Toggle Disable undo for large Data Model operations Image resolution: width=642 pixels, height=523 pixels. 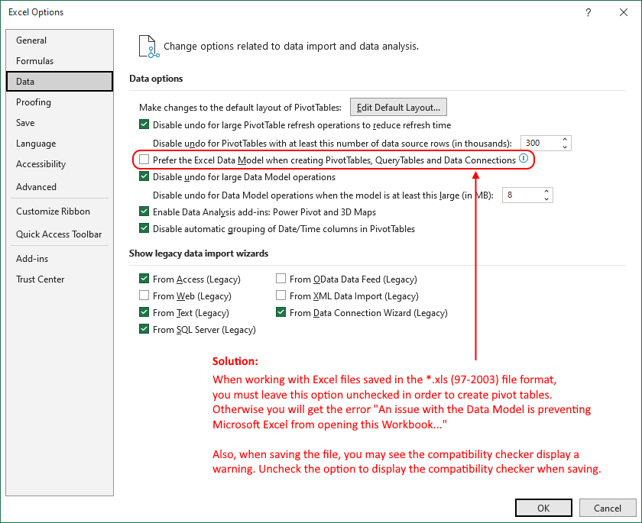[x=144, y=176]
